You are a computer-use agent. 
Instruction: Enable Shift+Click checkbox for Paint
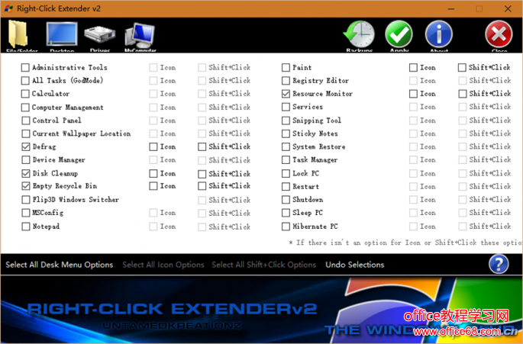462,68
